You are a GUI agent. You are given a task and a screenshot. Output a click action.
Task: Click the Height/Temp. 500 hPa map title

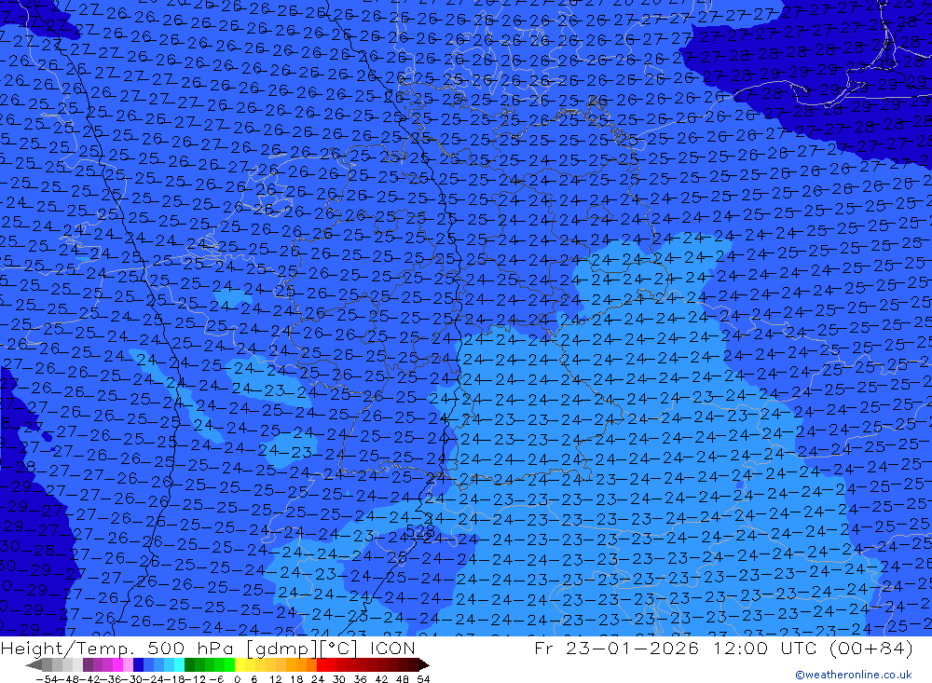208,648
